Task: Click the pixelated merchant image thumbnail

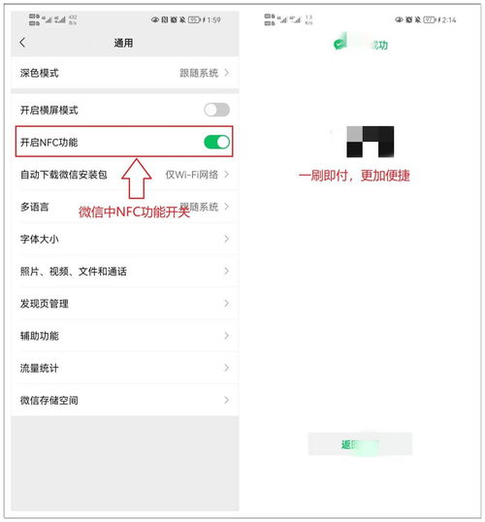Action: tap(371, 142)
